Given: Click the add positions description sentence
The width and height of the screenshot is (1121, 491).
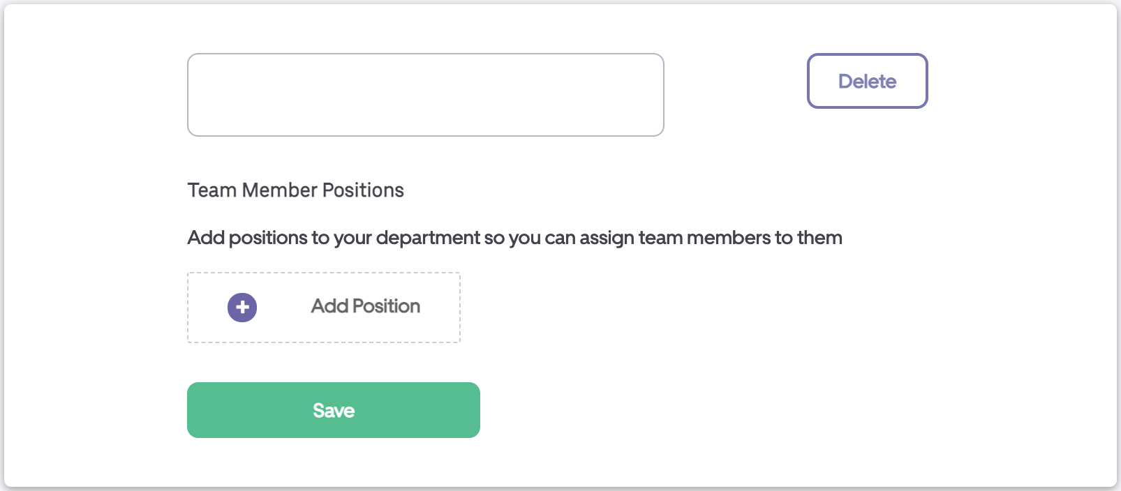Looking at the screenshot, I should pos(514,238).
